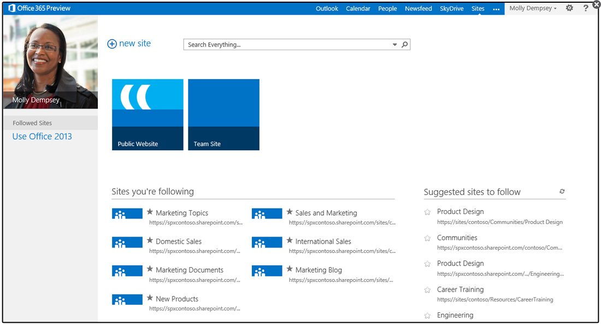Click the Marketing Documents site icon
Viewport: 601px width, 325px height.
point(127,270)
